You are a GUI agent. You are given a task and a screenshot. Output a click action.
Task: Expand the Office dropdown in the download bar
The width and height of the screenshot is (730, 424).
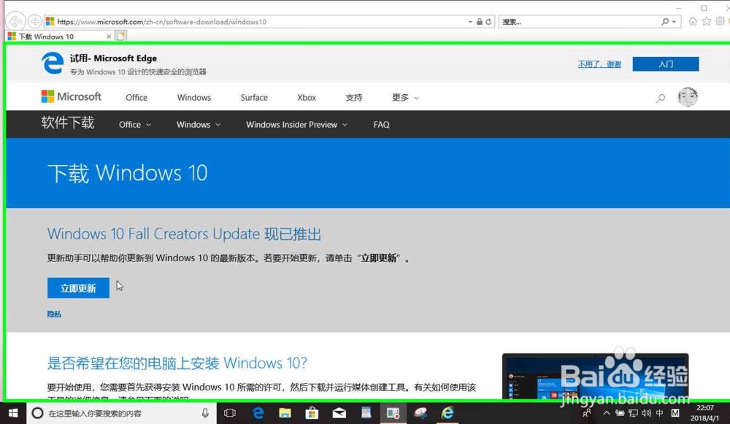pos(134,125)
